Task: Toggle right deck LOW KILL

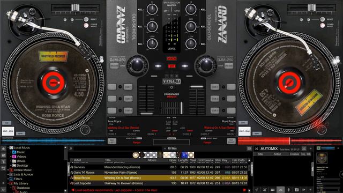Action: tap(203, 44)
